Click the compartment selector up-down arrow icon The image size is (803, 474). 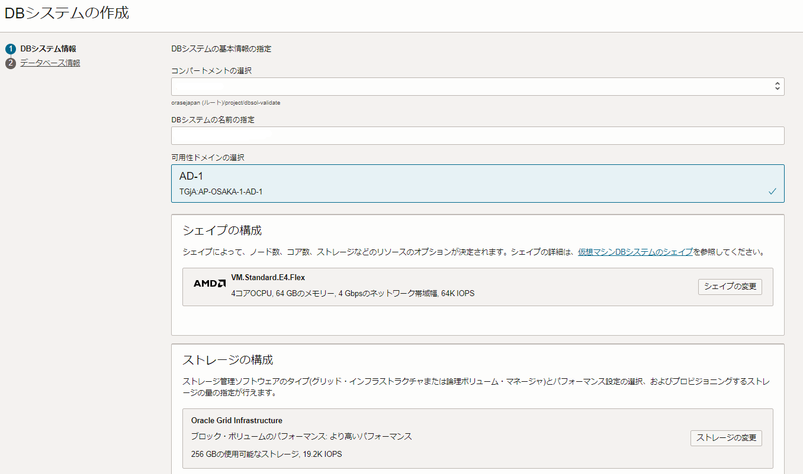pos(777,86)
